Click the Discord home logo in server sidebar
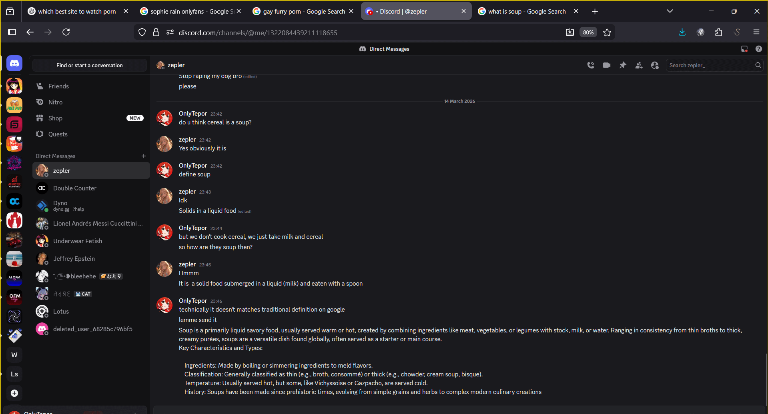Viewport: 768px width, 414px height. tap(14, 63)
